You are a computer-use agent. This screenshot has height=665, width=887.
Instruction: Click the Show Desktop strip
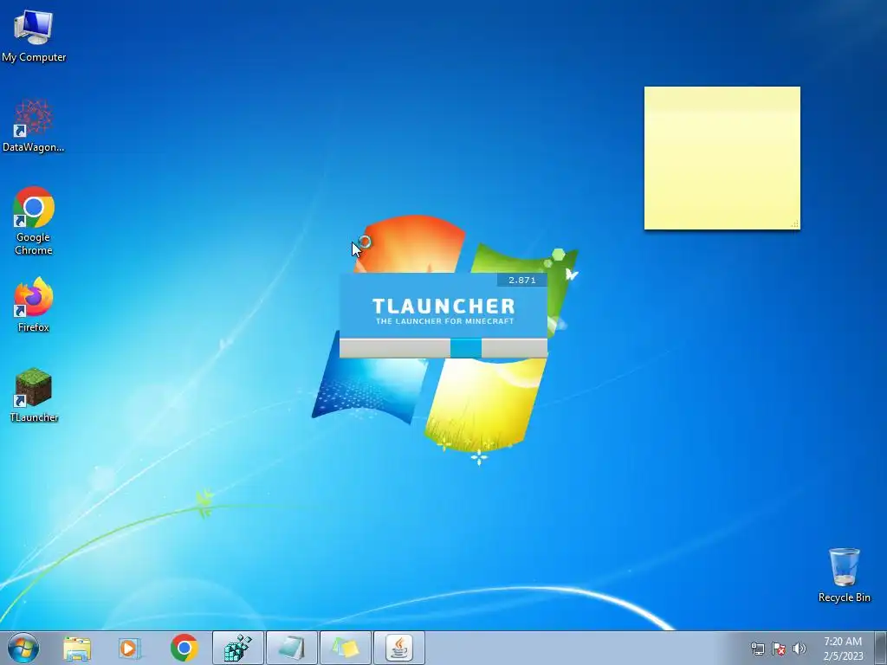click(880, 648)
